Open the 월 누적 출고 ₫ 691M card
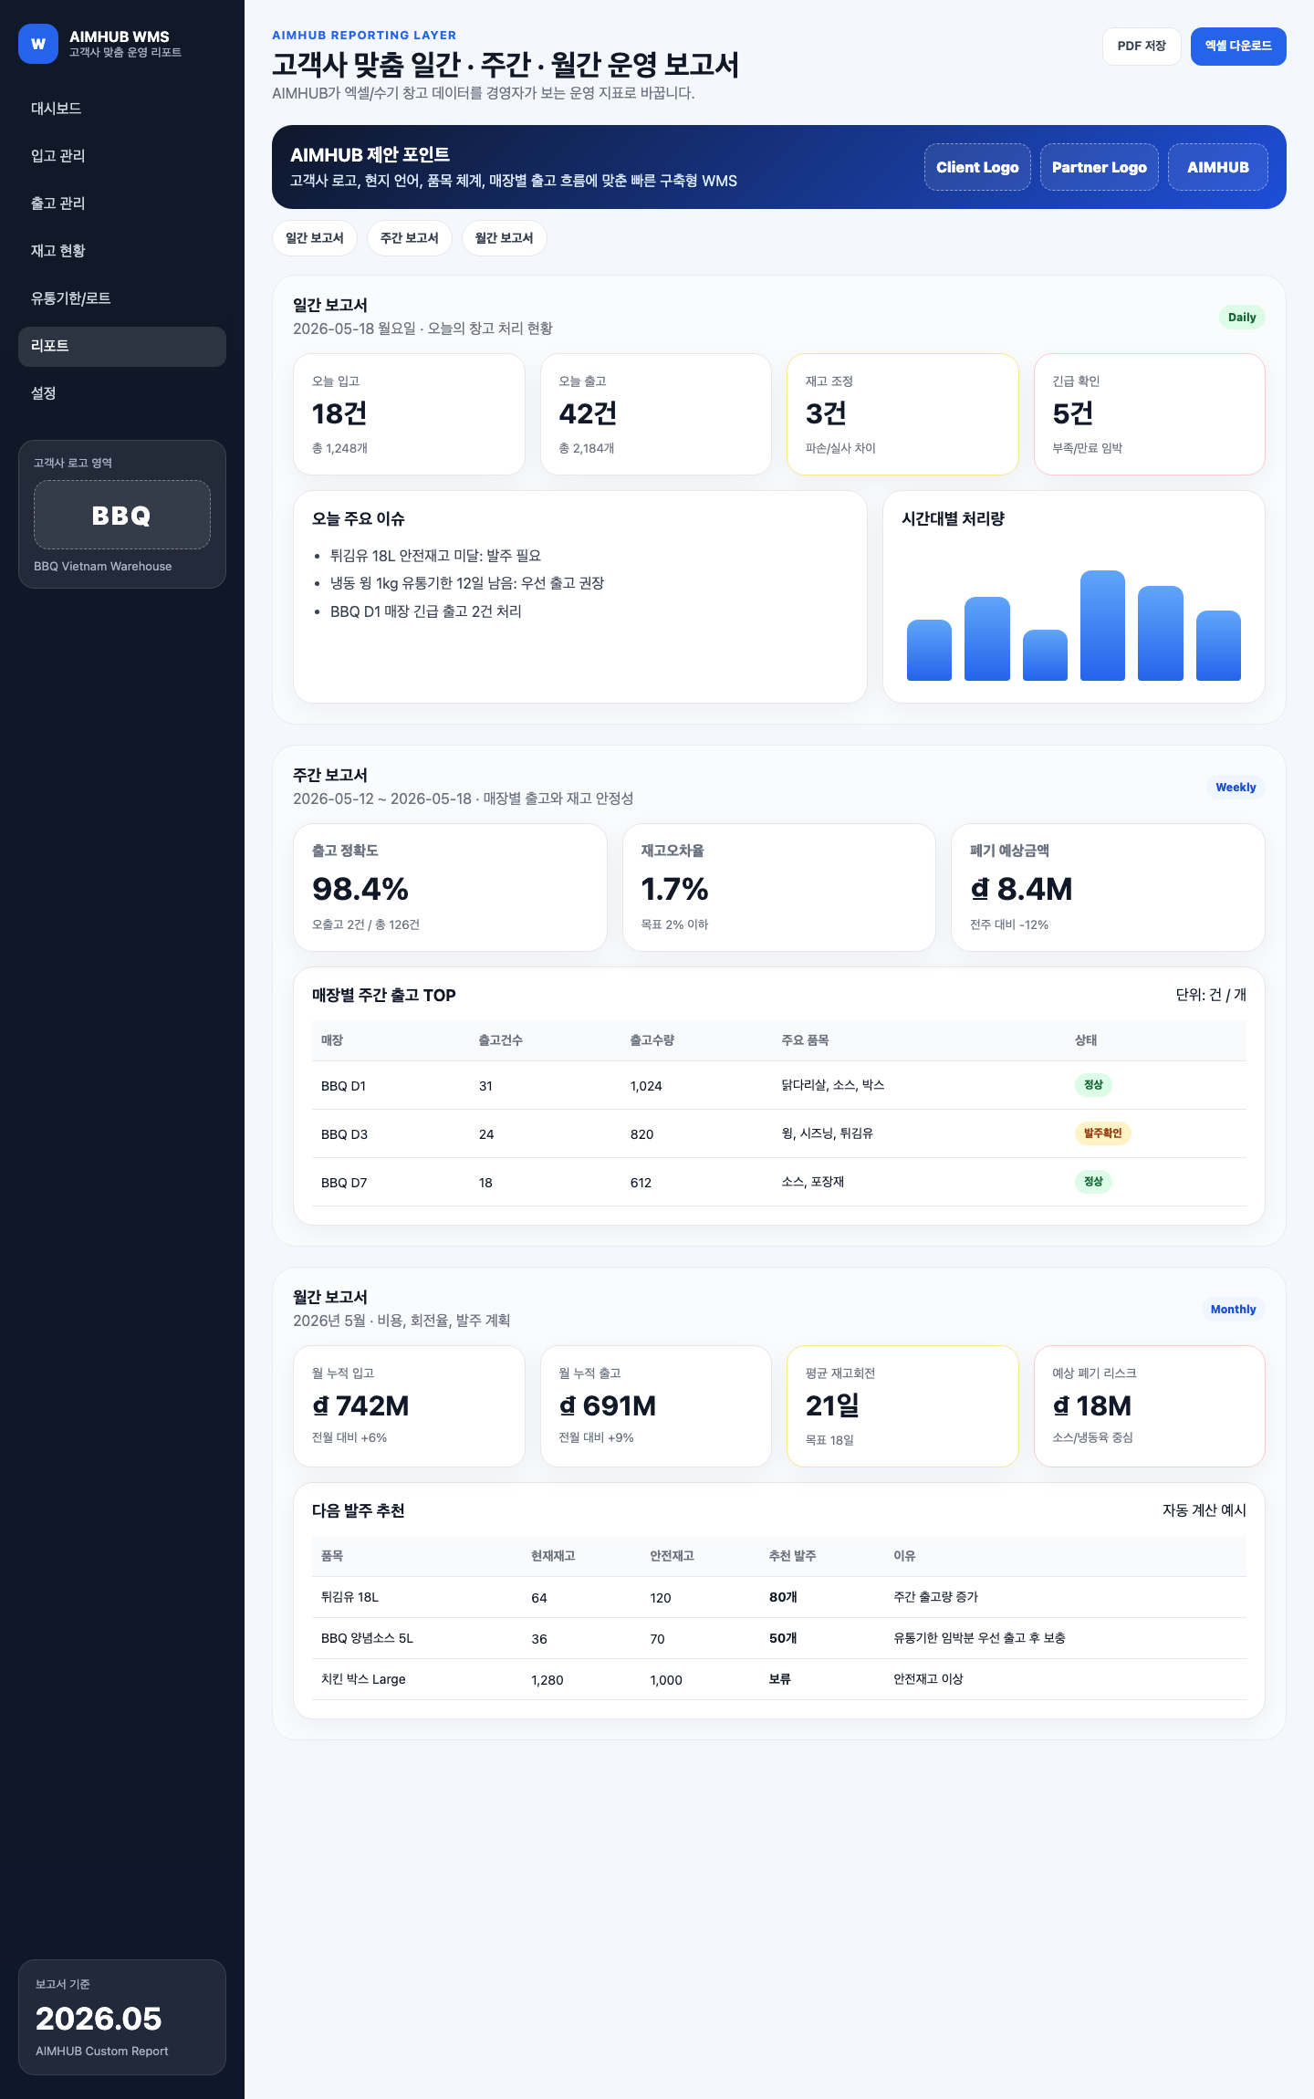 pos(656,1406)
